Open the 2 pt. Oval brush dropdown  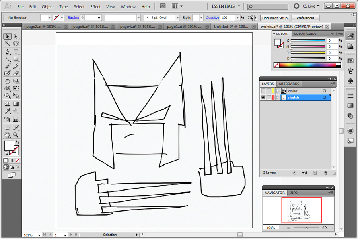pos(177,17)
